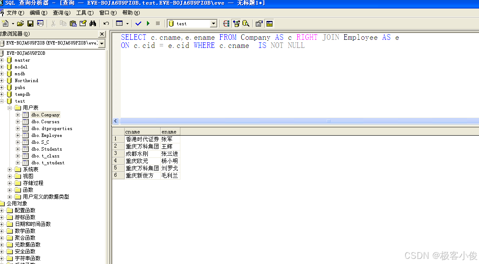Click the cname column header
Screen dimensions: 479x264
[x=142, y=132]
